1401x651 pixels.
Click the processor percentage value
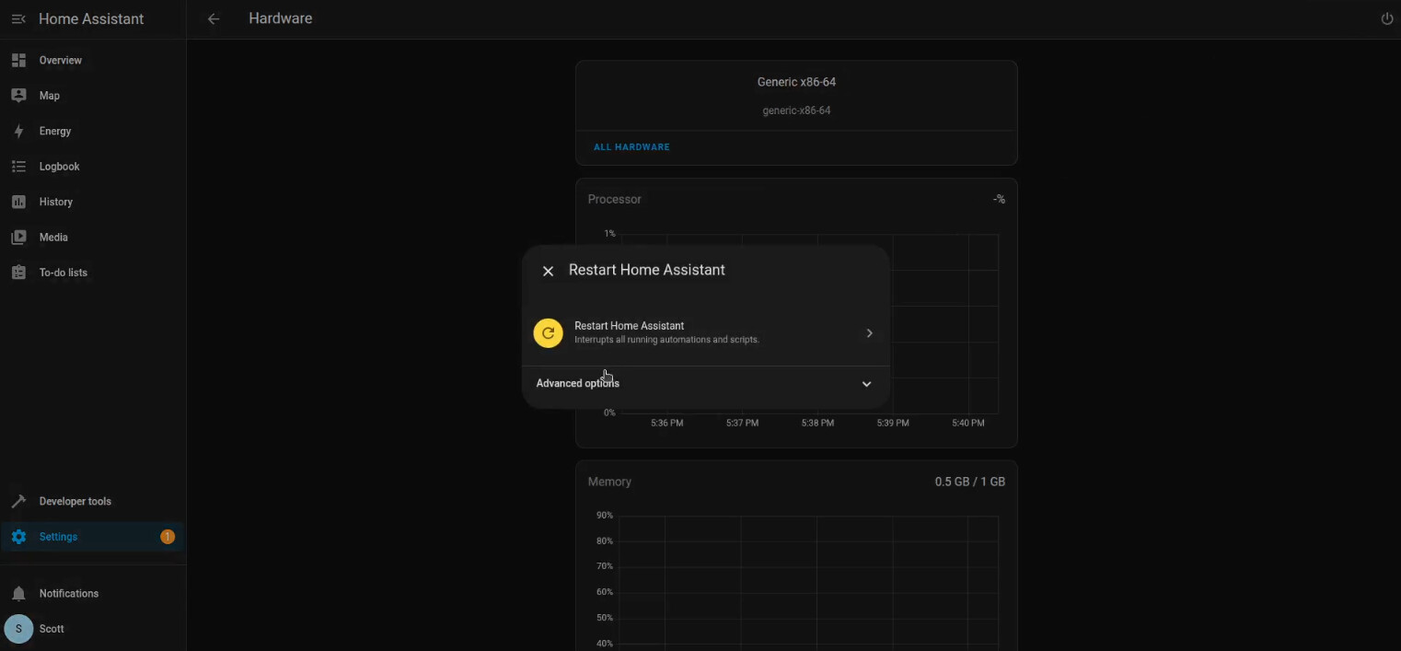(999, 199)
